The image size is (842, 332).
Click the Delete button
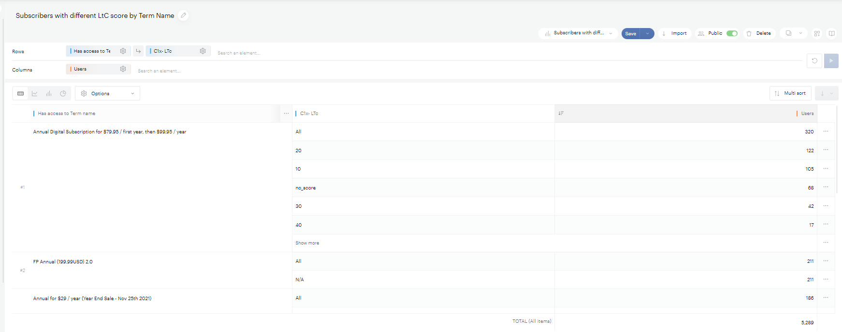pyautogui.click(x=759, y=33)
